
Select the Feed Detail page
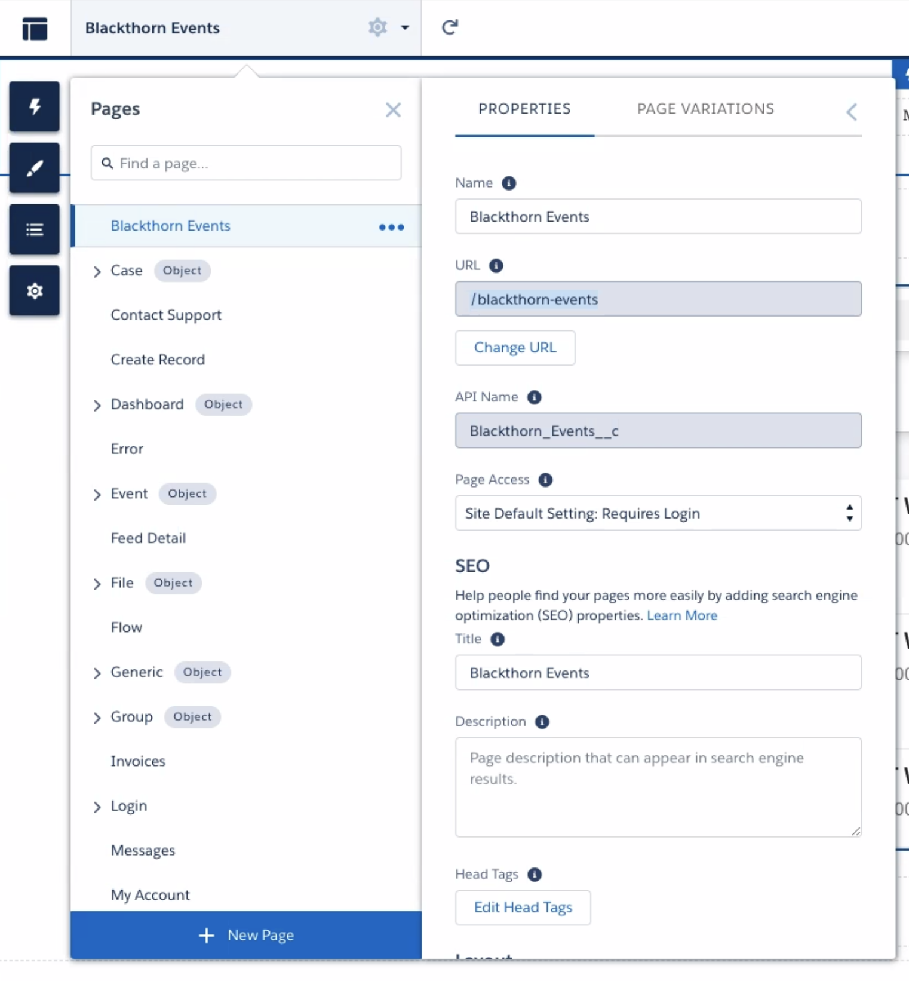[x=148, y=538]
